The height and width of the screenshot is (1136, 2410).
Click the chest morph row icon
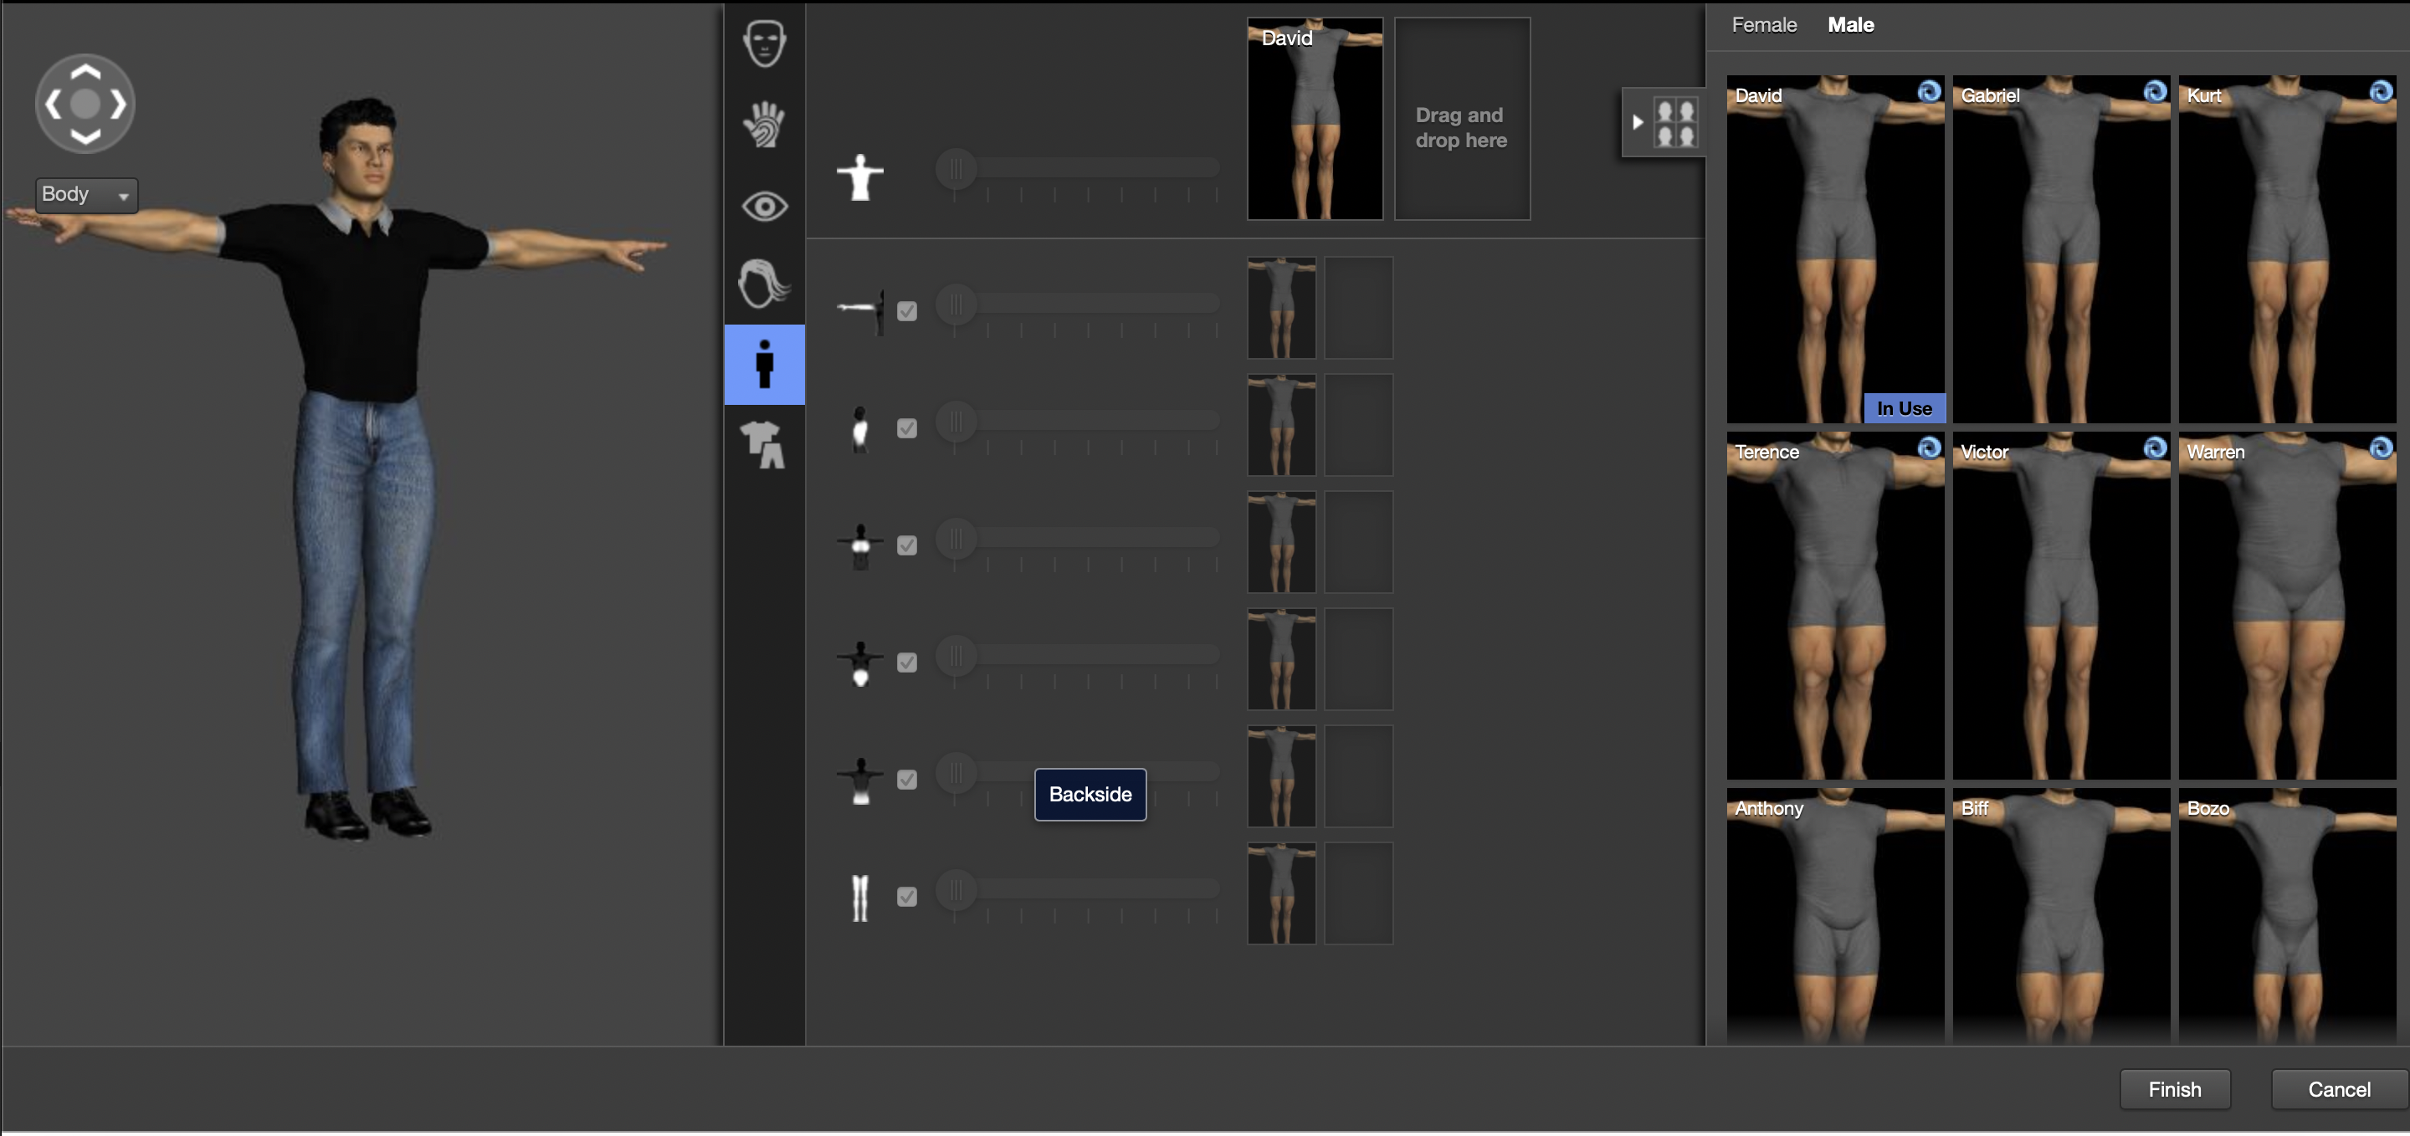point(859,546)
